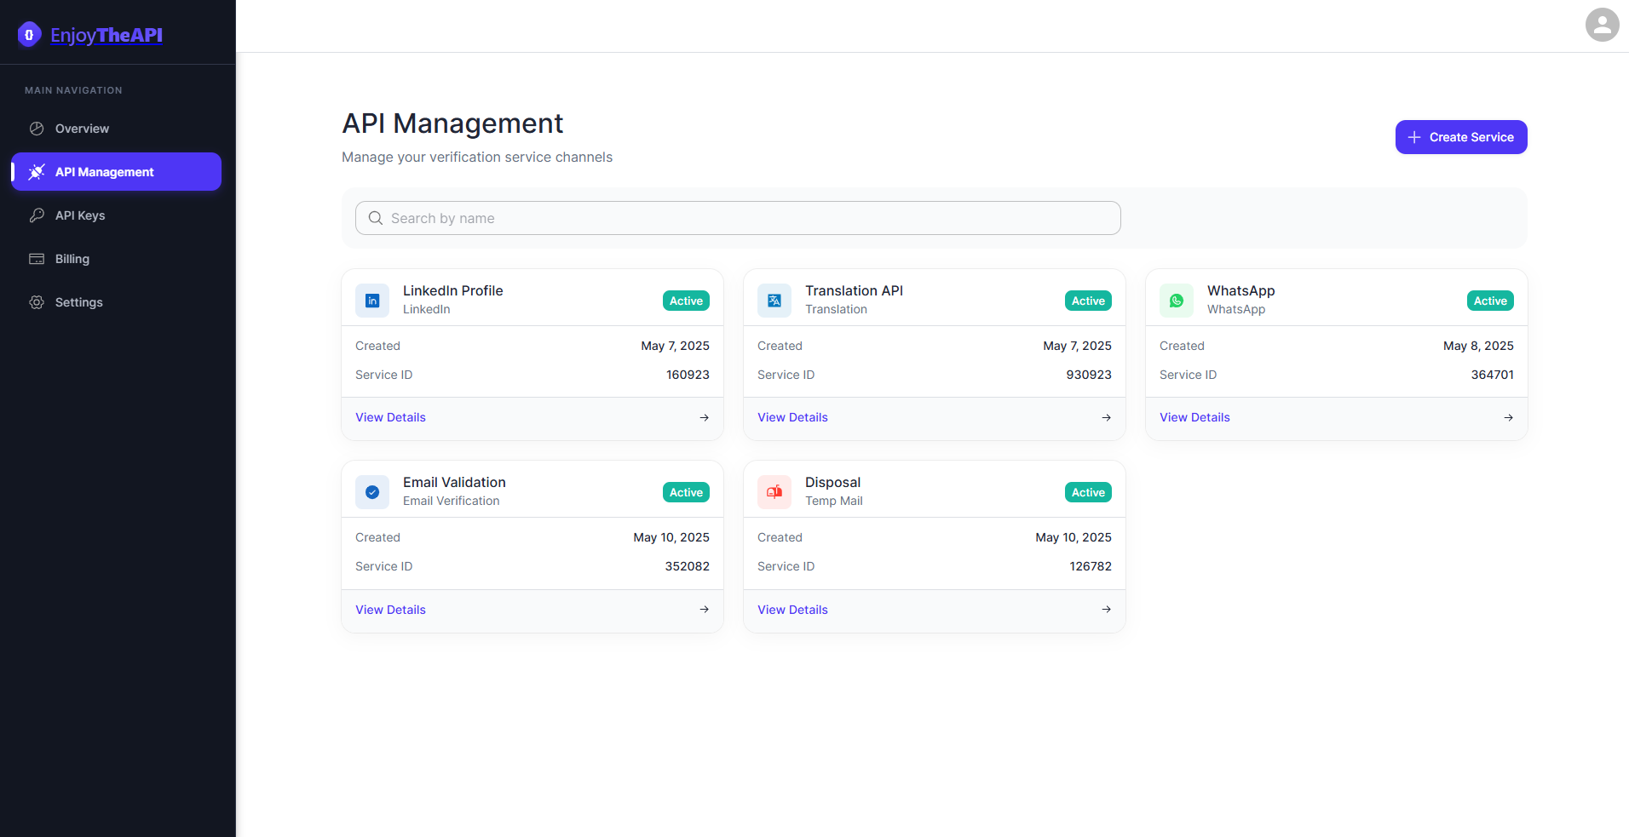Click the Email Validation checkmark icon
The width and height of the screenshot is (1629, 837).
pyautogui.click(x=372, y=492)
